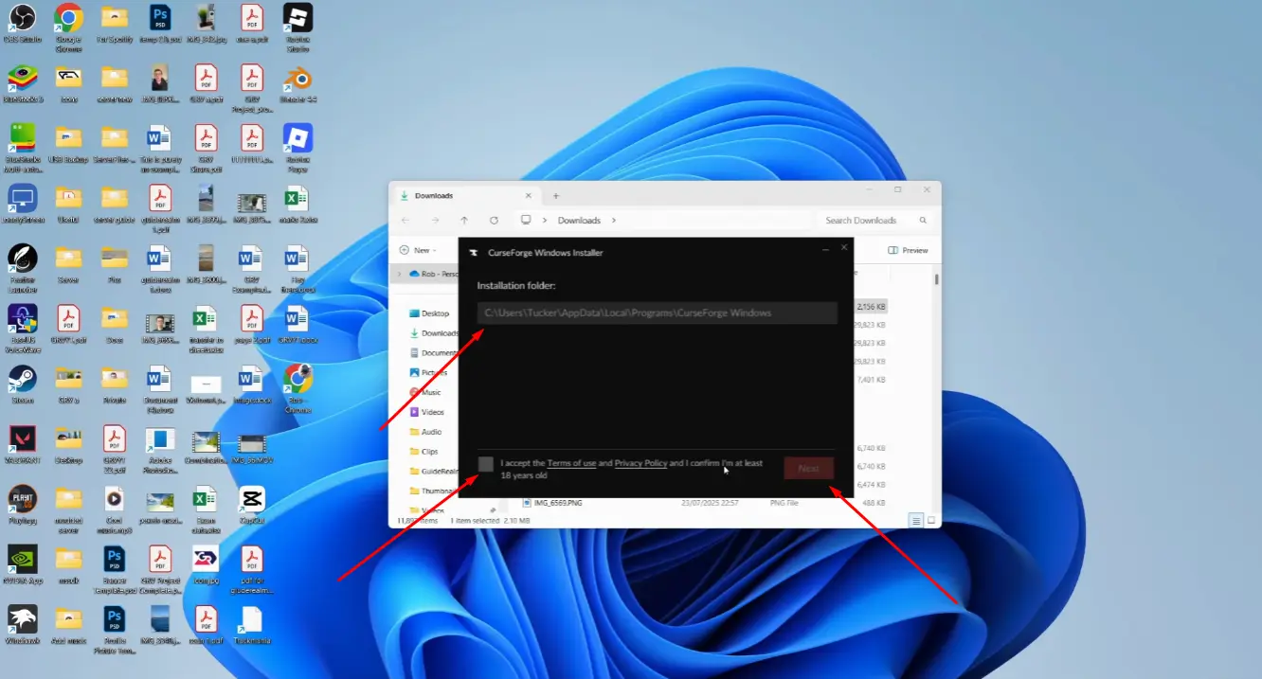Click the Next button in CurseForge installer
The image size is (1262, 679).
point(808,468)
